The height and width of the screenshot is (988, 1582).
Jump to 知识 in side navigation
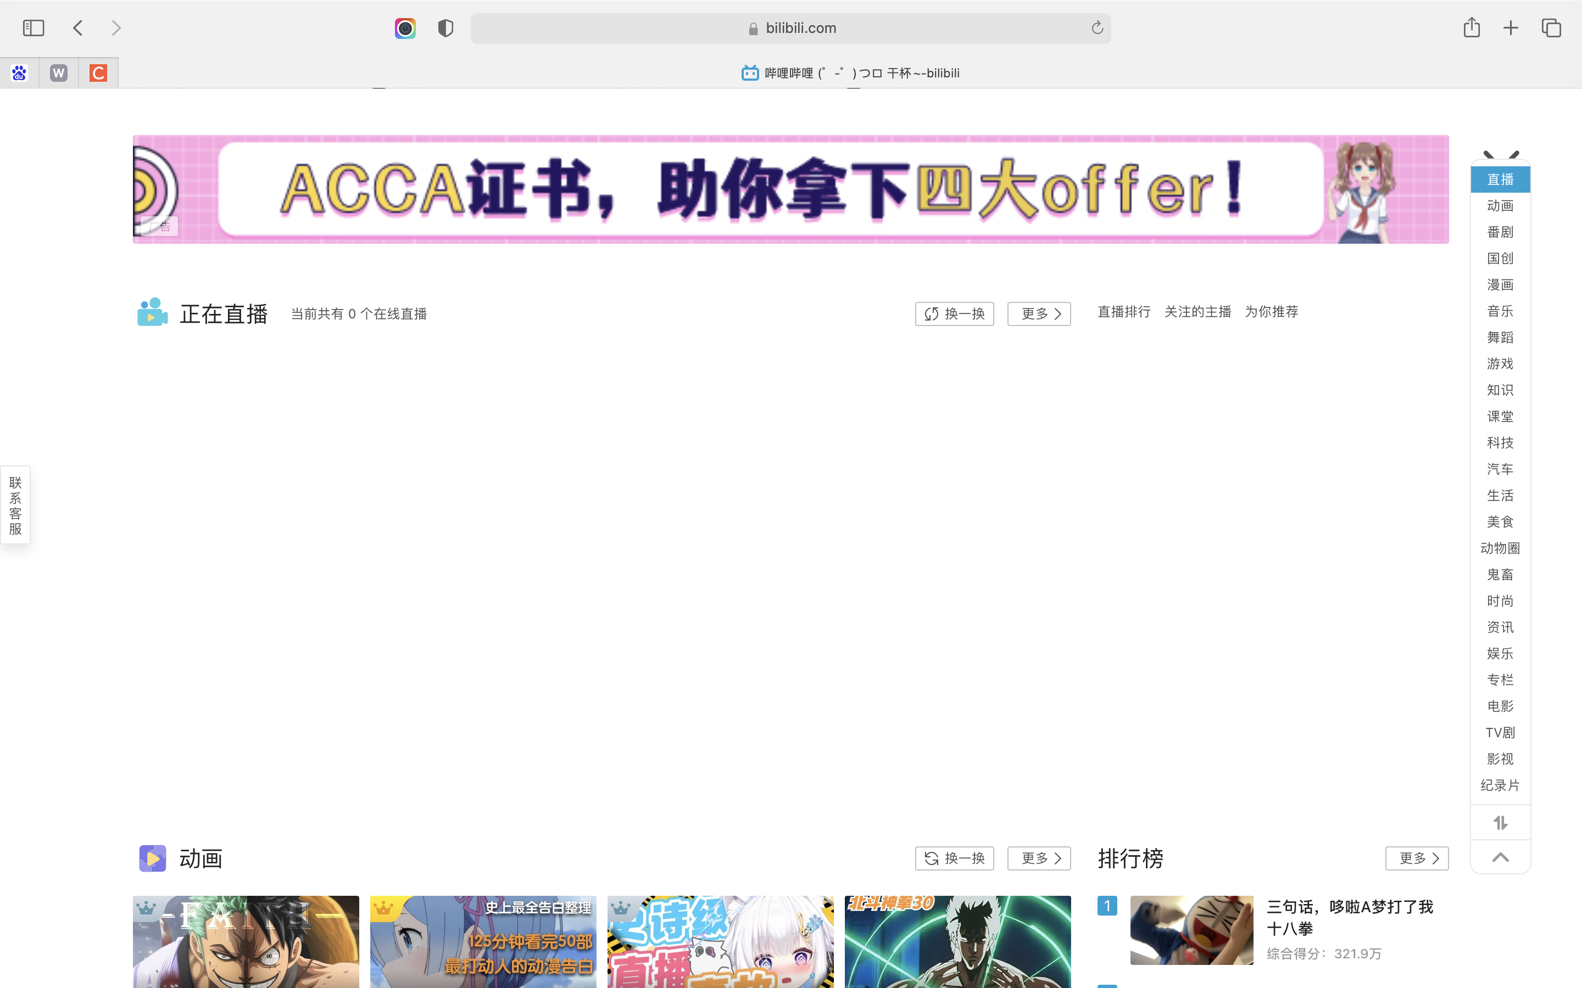click(1500, 390)
